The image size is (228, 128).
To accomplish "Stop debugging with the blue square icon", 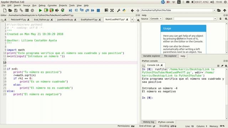I will click(x=98, y=10).
